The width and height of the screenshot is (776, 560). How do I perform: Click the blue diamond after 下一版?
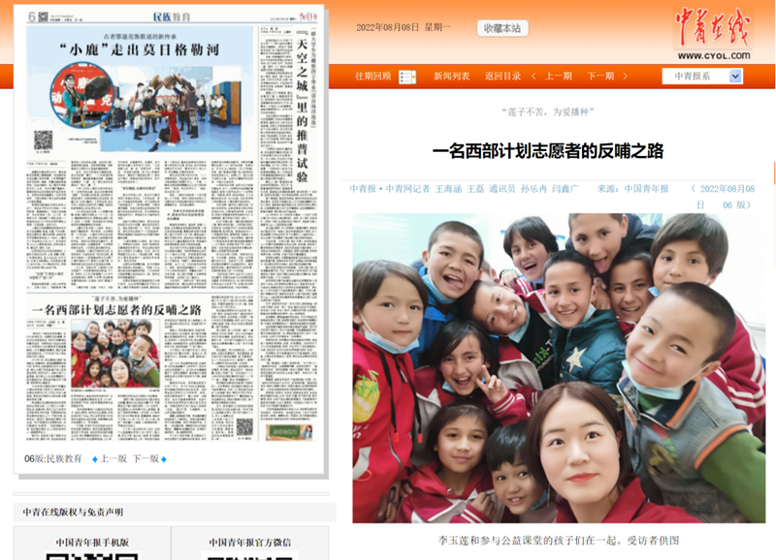pyautogui.click(x=164, y=459)
